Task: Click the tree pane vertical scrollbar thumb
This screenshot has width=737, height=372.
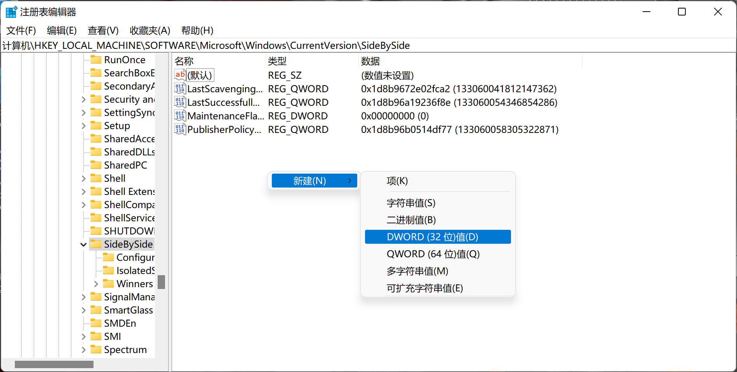Action: coord(162,282)
